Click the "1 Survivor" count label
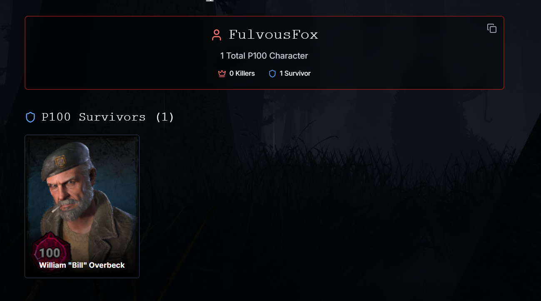Screen dimensions: 541x301 tap(295, 74)
